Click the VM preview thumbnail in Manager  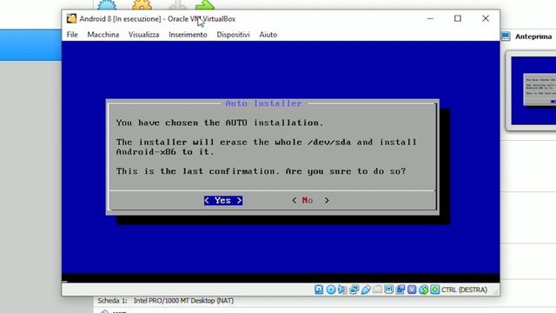[x=533, y=90]
